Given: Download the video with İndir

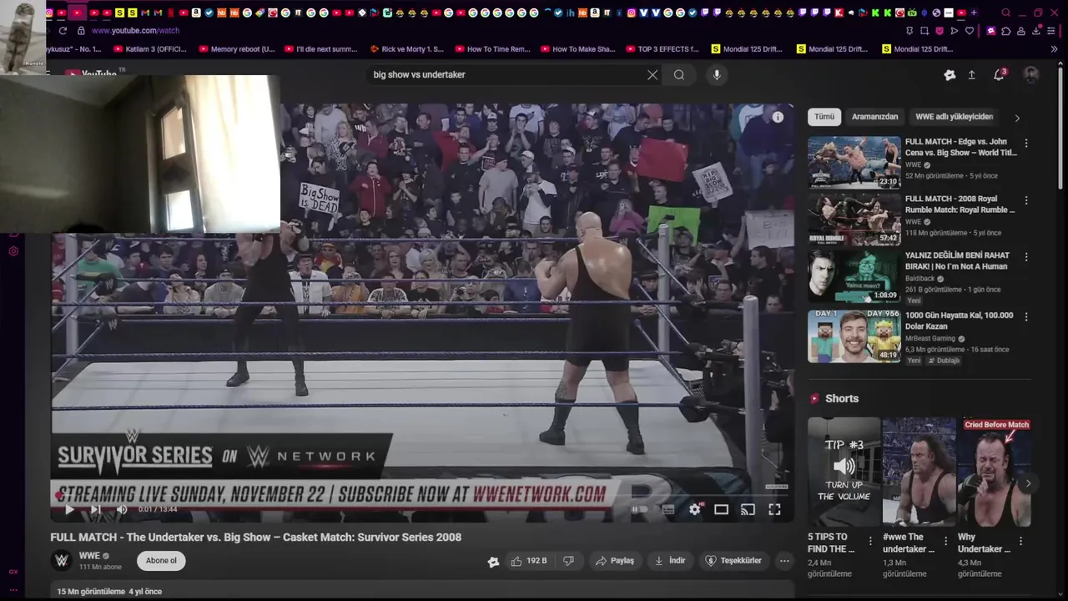Looking at the screenshot, I should tap(670, 561).
